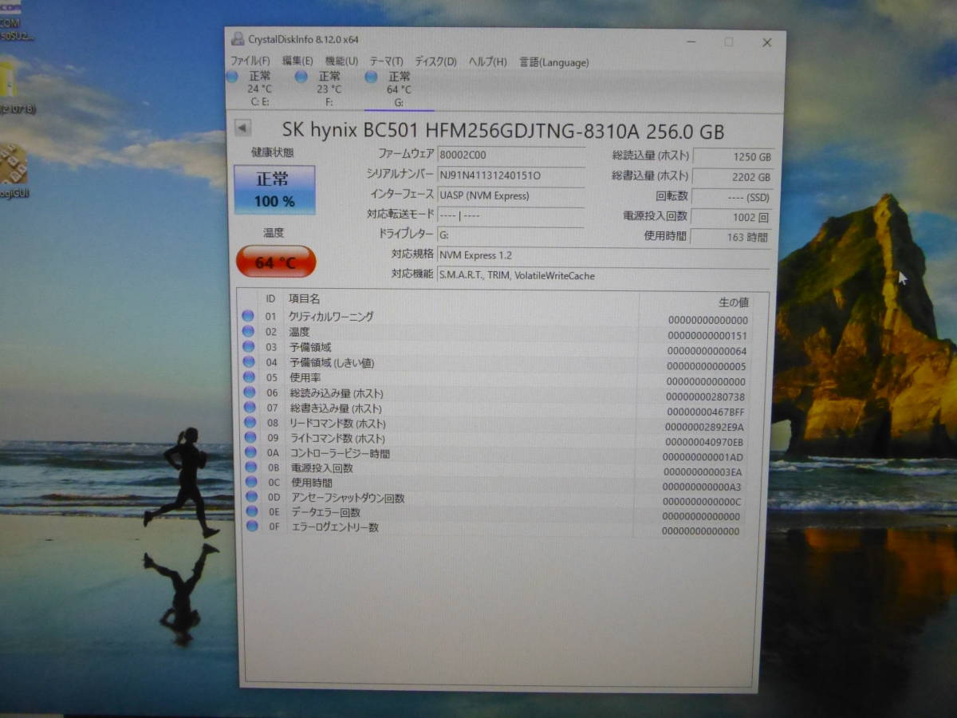957x718 pixels.
Task: Click status circle for エラーログエントリー数 row
Action: click(253, 526)
